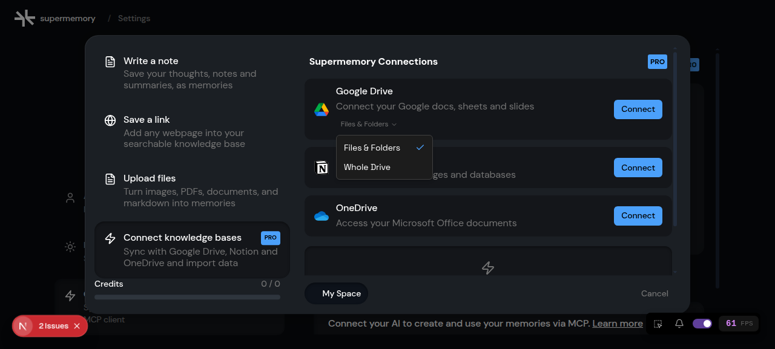The width and height of the screenshot is (775, 349).
Task: Click the user icon in background settings sidebar
Action: [71, 198]
